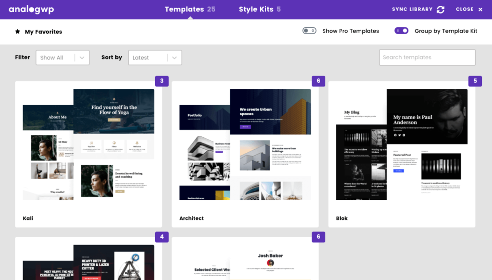
Task: Click the Filter dropdown chevron arrow
Action: 82,58
